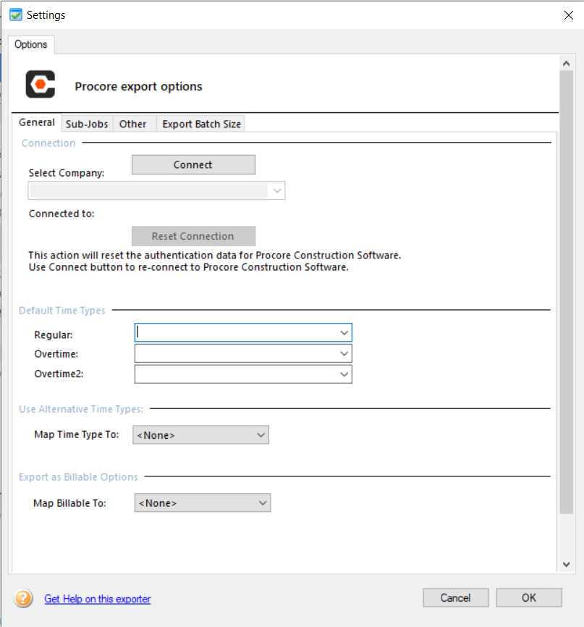Open the Other tab
This screenshot has width=584, height=627.
[133, 124]
